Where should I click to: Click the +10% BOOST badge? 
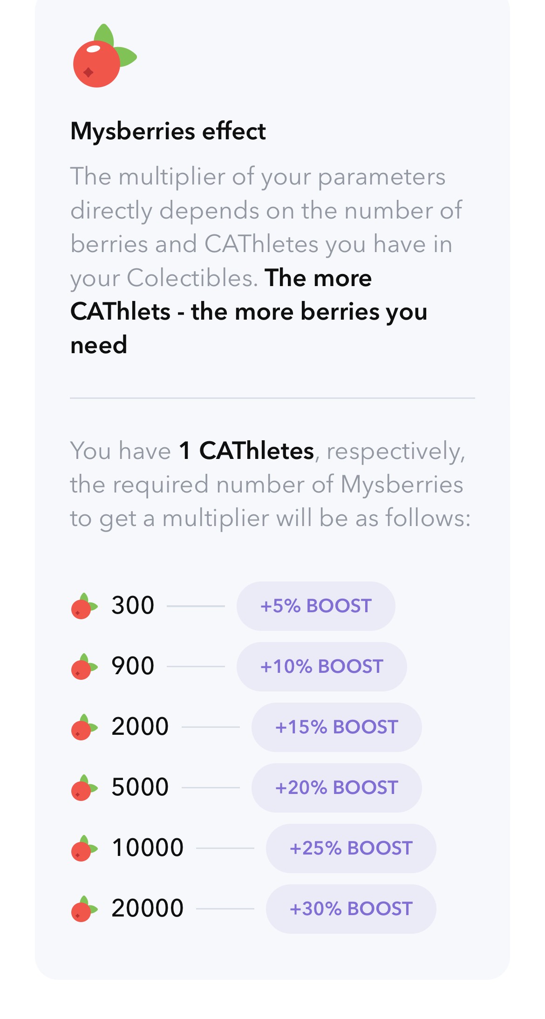(321, 666)
